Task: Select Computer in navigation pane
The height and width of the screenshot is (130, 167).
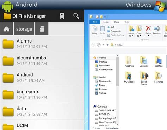Action: click(x=100, y=106)
